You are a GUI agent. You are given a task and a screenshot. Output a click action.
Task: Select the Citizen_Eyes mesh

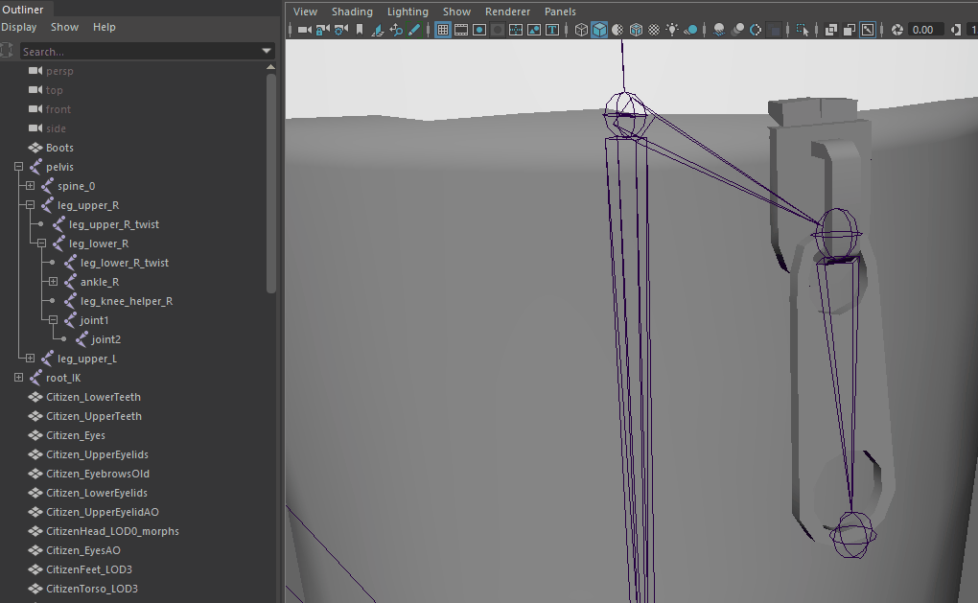[x=76, y=435]
